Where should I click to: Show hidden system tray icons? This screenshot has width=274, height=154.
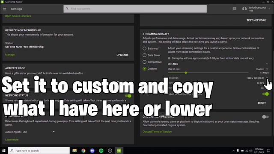tap(233, 151)
